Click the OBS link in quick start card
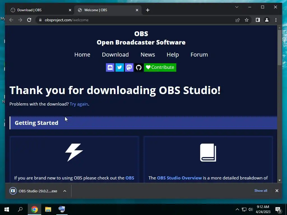Screen dimensions: 287x215 coord(130,178)
